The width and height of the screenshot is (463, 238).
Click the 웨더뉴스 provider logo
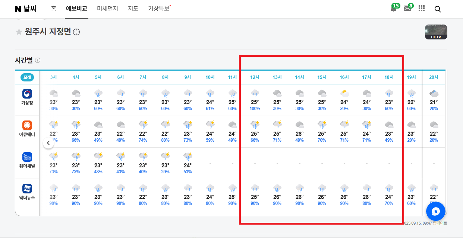27,189
